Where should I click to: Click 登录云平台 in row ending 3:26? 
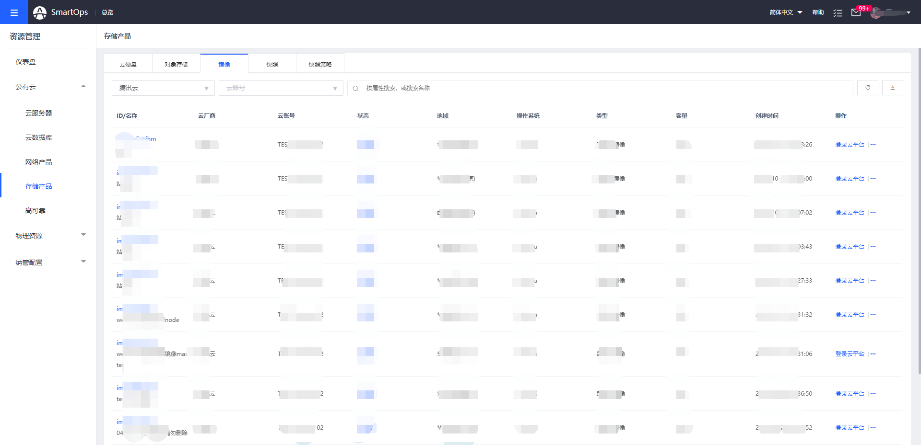(850, 145)
